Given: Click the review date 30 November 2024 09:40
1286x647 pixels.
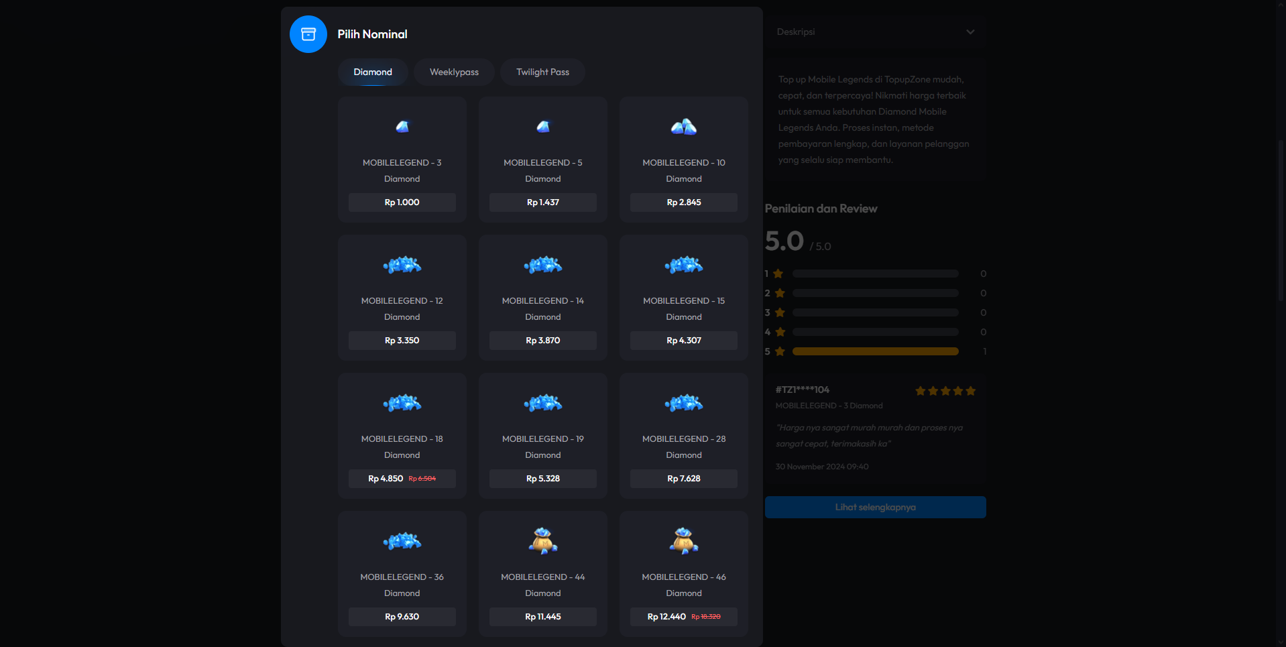Looking at the screenshot, I should pyautogui.click(x=822, y=467).
